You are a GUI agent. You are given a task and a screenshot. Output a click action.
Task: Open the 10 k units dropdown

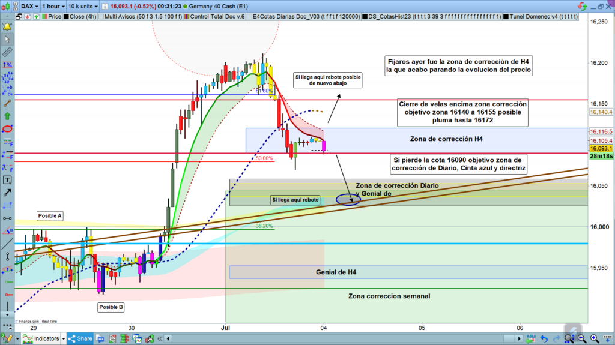tap(83, 6)
